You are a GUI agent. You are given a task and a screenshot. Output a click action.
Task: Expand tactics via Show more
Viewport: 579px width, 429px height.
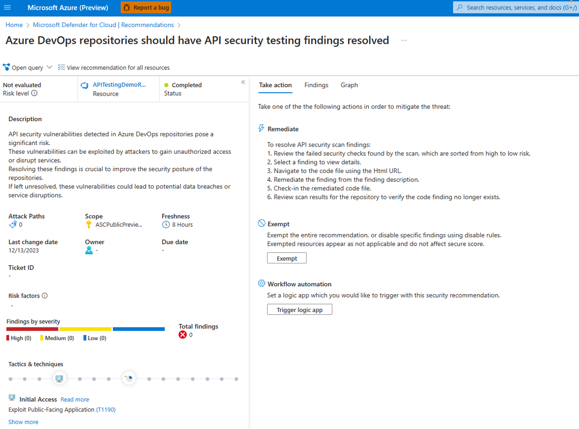[x=23, y=422]
